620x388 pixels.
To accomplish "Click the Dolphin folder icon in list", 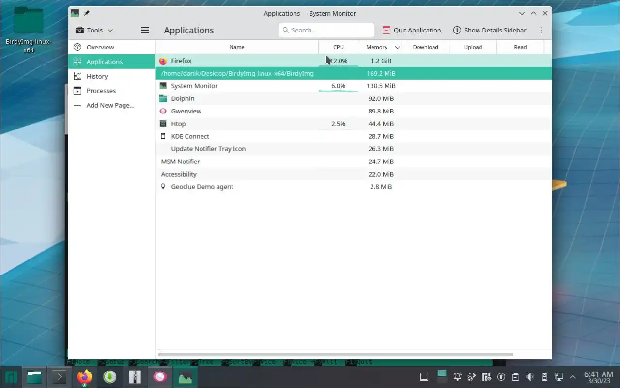I will pos(163,98).
